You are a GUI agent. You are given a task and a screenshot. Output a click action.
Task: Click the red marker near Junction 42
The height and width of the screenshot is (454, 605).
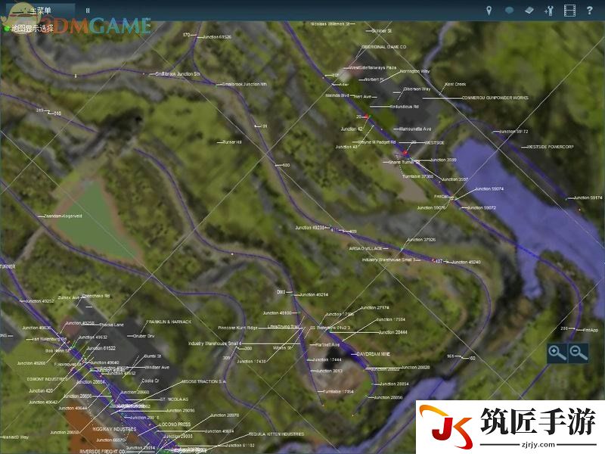coord(366,117)
